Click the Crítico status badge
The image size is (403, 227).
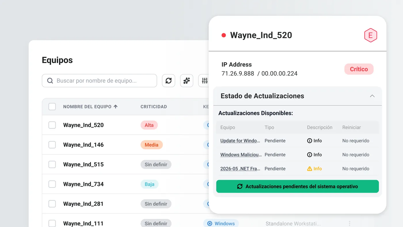(x=359, y=69)
